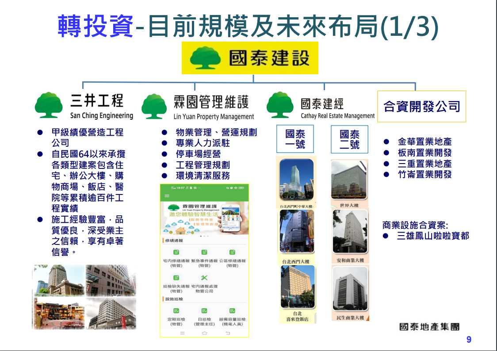
Task: Open the 台北喜來登飯店 building photo
Action: coord(298,287)
